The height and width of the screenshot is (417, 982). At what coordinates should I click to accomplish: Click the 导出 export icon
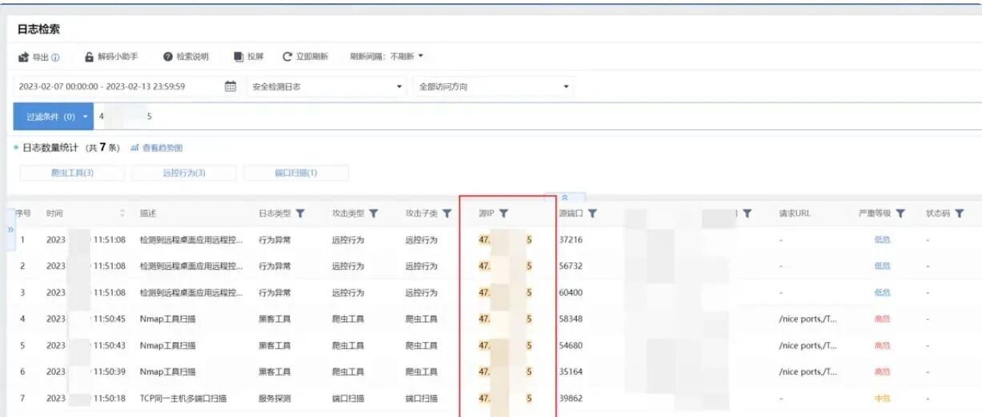tap(24, 57)
